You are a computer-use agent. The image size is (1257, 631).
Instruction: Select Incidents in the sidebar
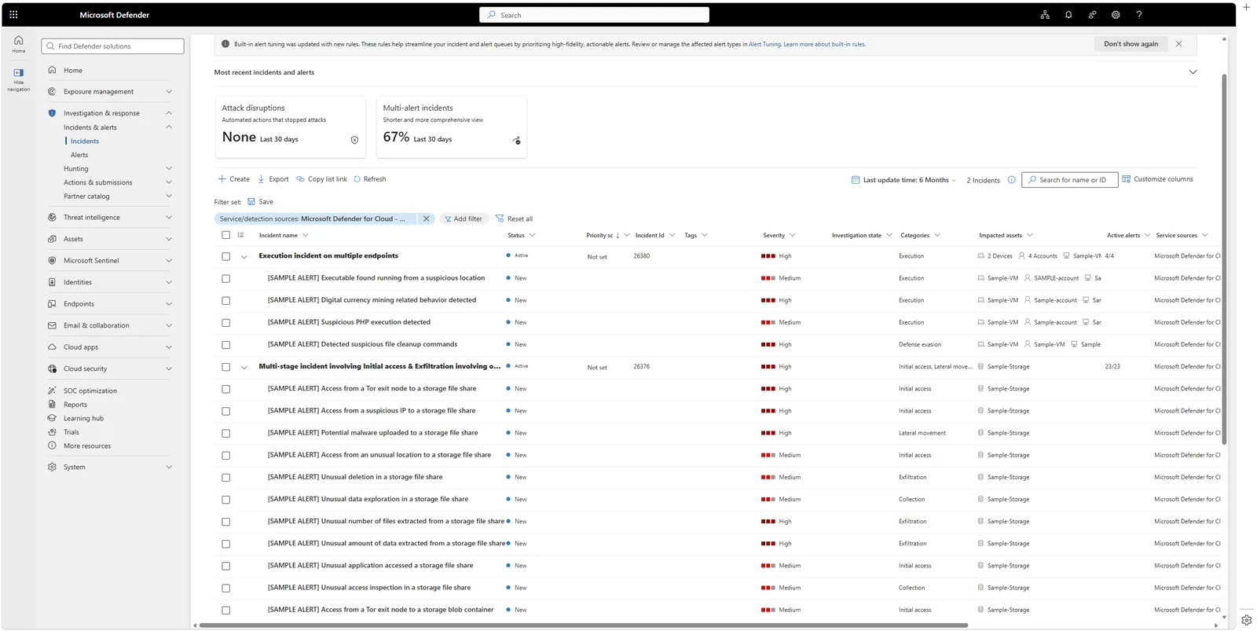point(85,141)
